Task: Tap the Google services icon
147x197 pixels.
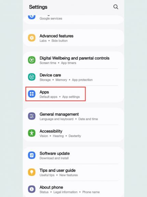Action: pyautogui.click(x=32, y=17)
